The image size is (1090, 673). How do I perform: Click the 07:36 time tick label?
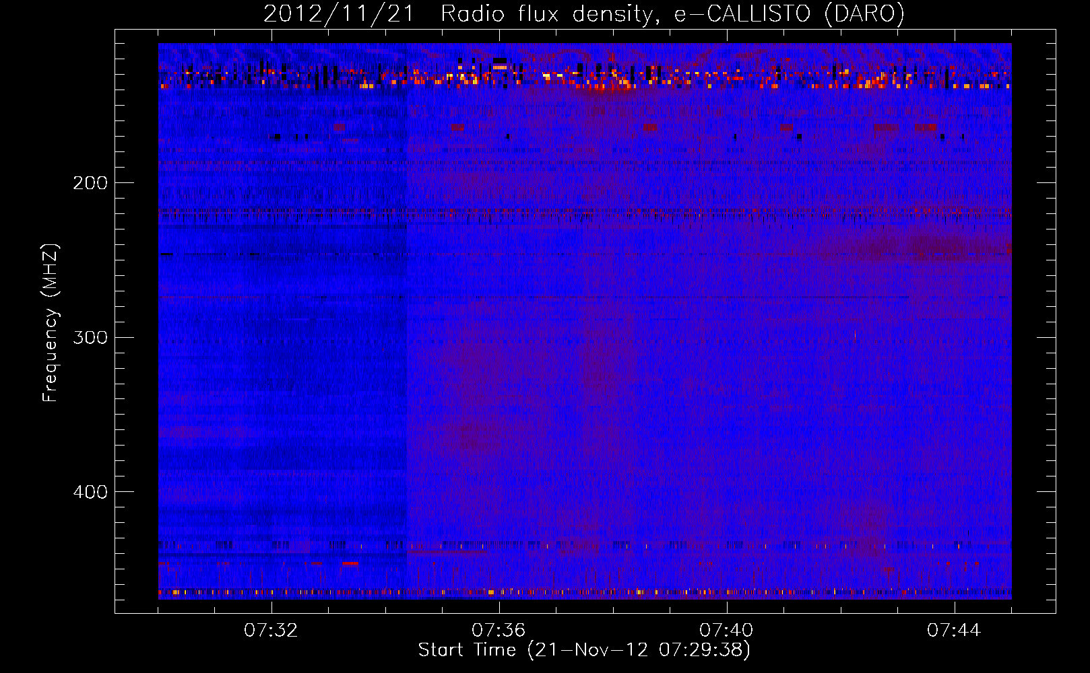click(x=499, y=631)
